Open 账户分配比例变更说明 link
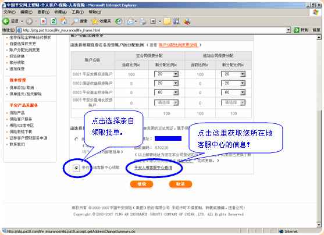 click(179, 45)
